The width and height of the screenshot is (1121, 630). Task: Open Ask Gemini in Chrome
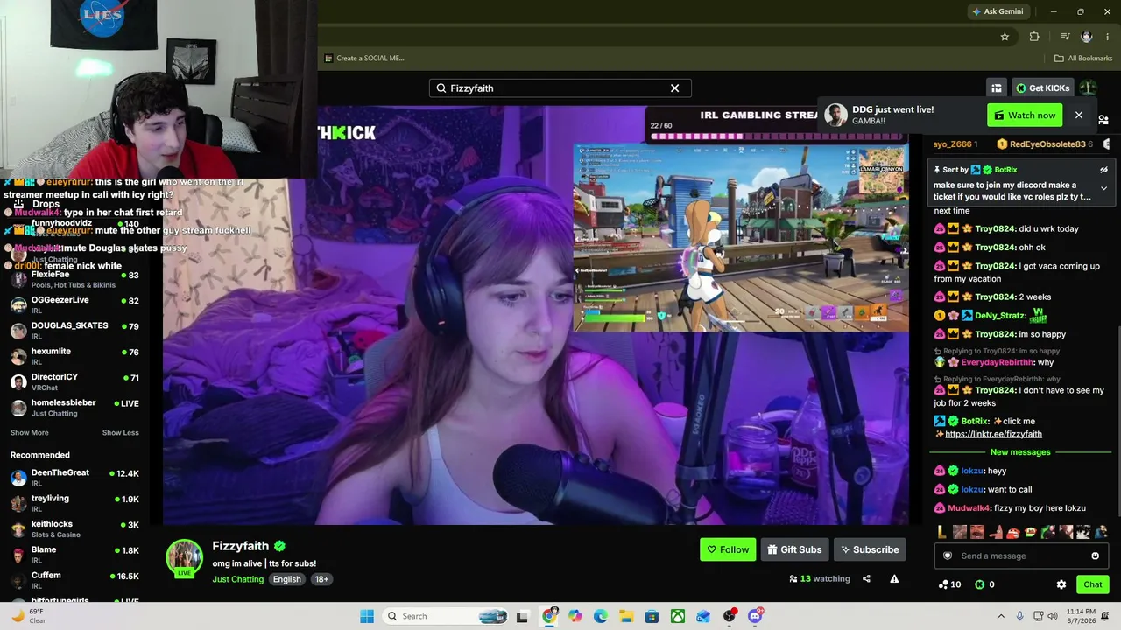997,11
